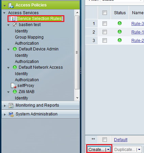Expand the Monitoring and Reports section
144x153 pixels.
[x=5, y=106]
